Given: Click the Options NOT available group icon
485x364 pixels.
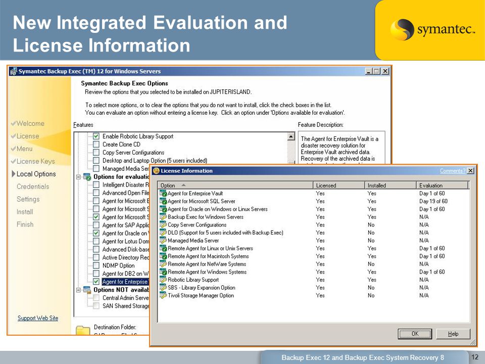Looking at the screenshot, I should coord(87,290).
